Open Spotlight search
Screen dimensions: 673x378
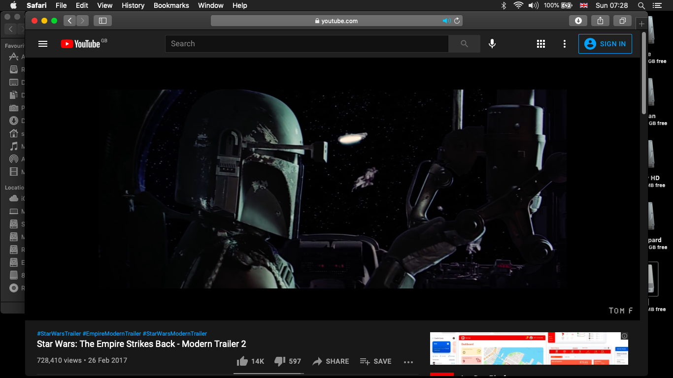(641, 5)
